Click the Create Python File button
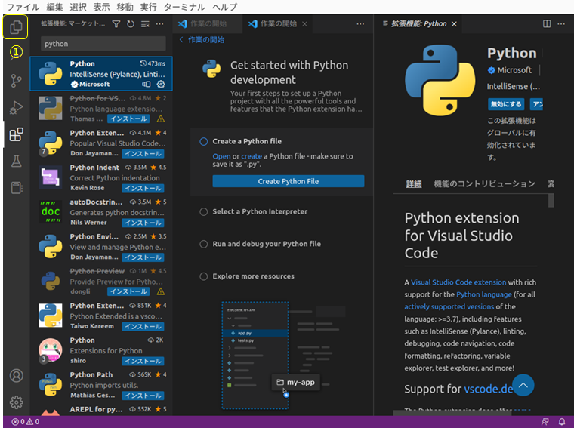Viewport: 574px width, 428px height. tap(288, 181)
